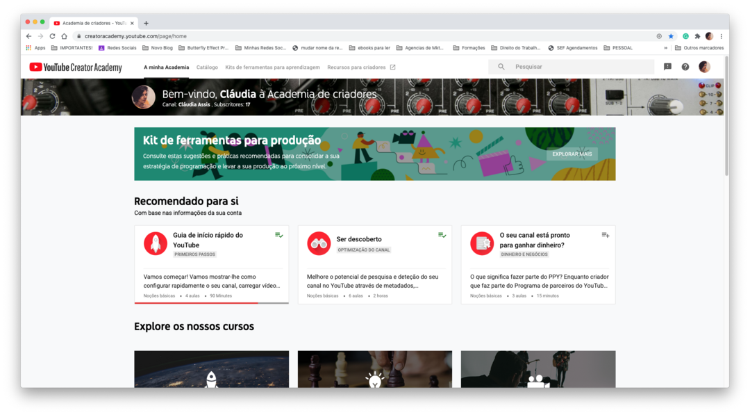Select the A minha Academia tab
Image resolution: width=750 pixels, height=415 pixels.
pos(167,67)
